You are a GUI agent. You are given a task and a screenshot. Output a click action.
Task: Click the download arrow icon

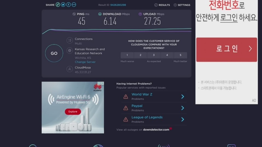click(x=100, y=14)
